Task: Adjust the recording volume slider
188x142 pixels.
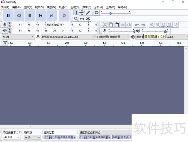Action: pos(134,31)
